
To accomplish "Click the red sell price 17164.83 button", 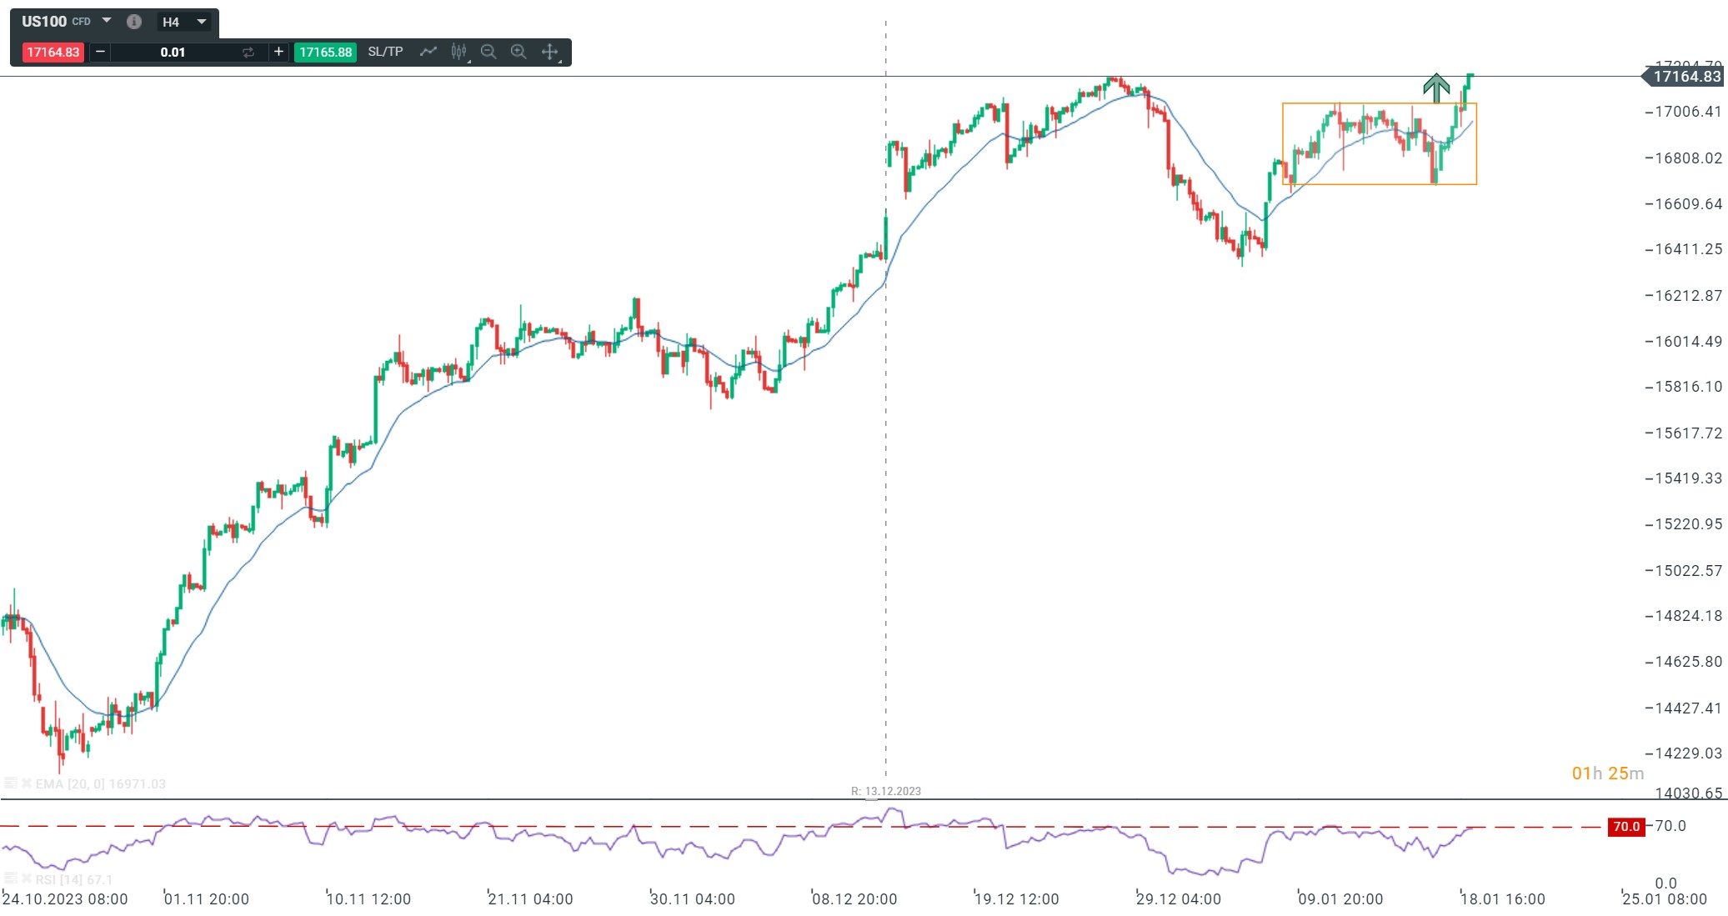I will point(52,52).
